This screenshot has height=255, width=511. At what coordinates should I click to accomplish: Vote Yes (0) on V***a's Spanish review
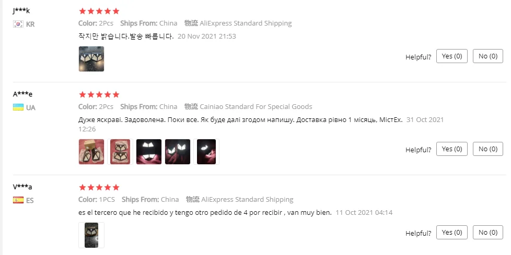(451, 232)
